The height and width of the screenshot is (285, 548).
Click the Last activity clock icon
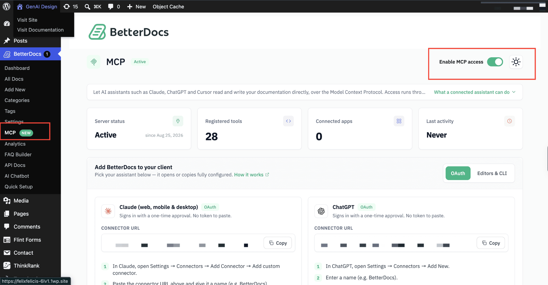pos(509,121)
